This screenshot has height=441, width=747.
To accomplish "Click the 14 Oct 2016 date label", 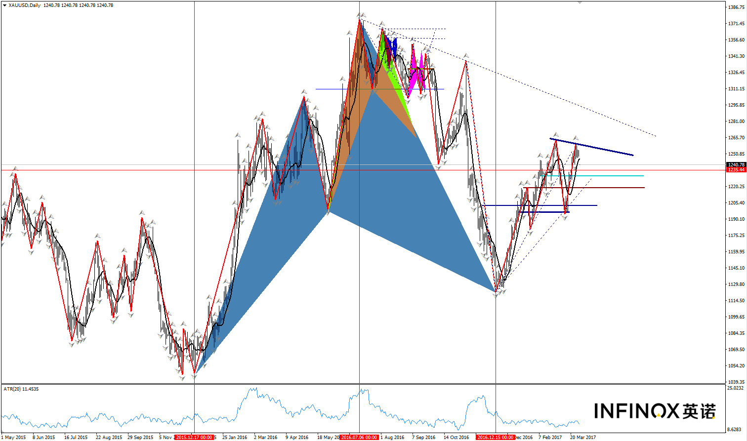I will click(456, 437).
